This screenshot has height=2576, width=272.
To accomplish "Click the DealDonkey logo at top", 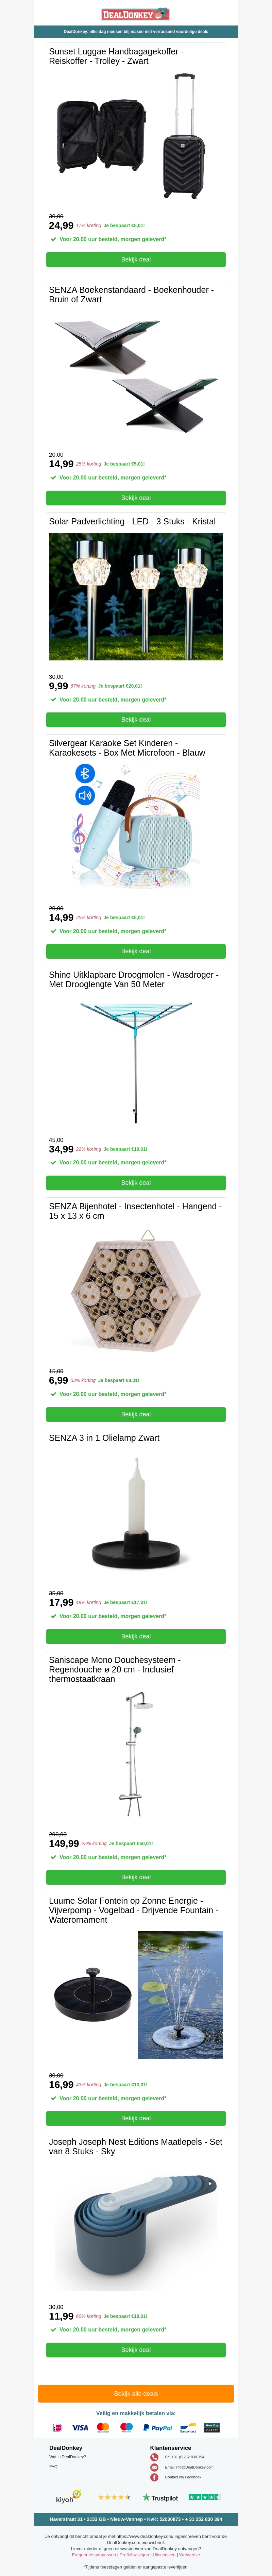I will tap(135, 14).
